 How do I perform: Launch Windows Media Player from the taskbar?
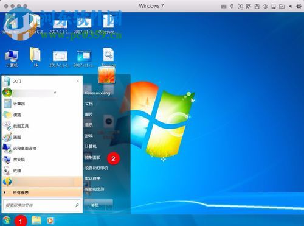(x=50, y=221)
